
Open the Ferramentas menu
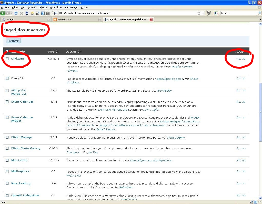click(71, 7)
